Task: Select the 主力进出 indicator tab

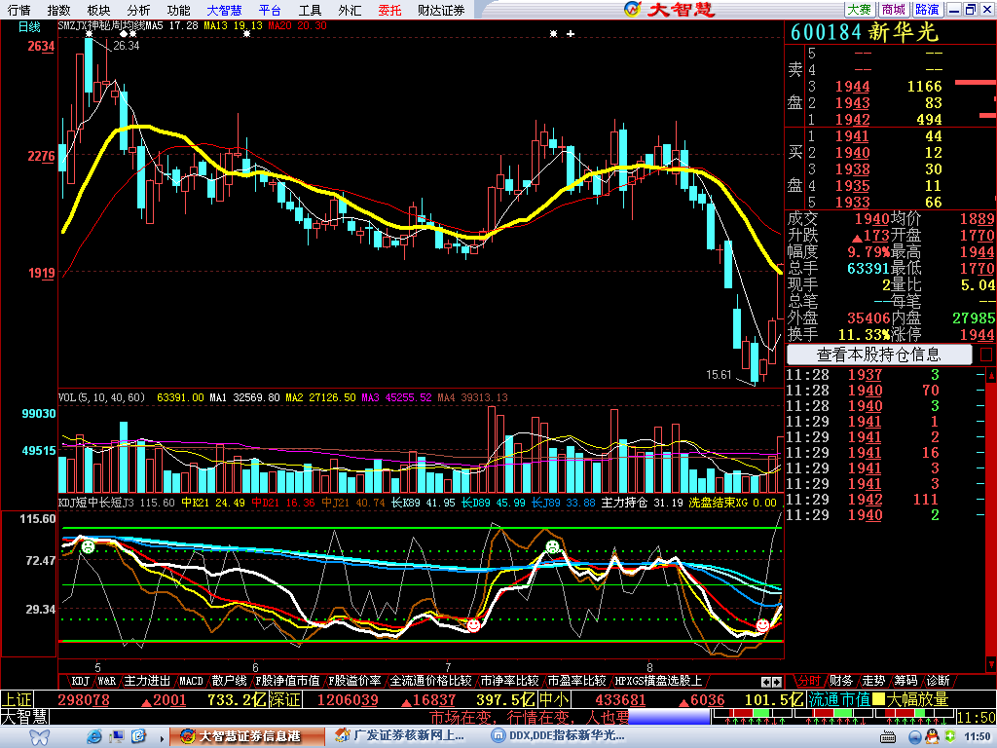Action: [x=147, y=681]
